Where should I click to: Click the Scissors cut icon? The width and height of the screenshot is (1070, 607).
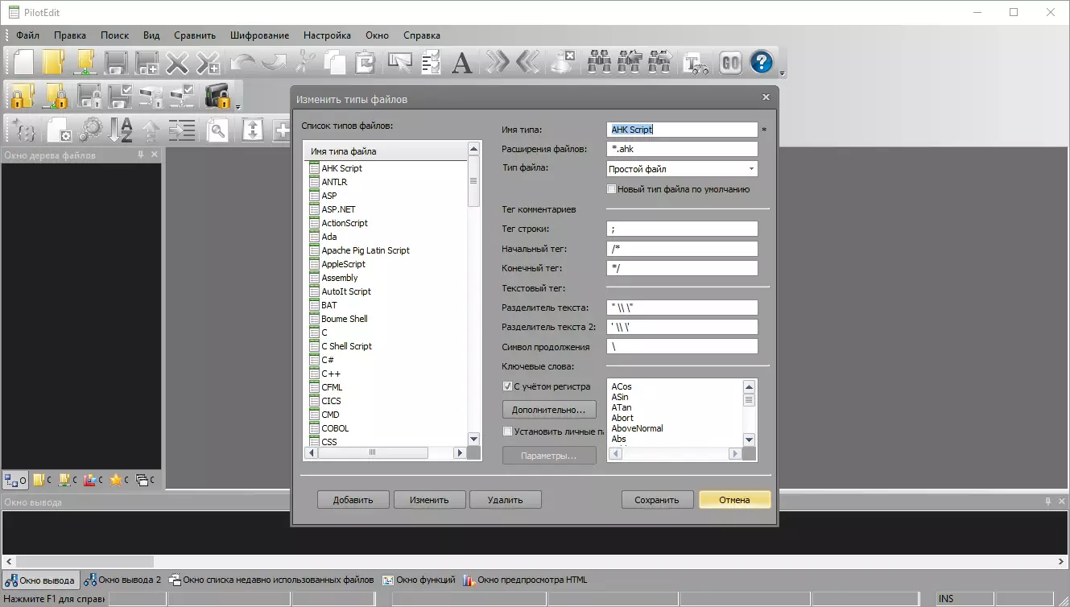pyautogui.click(x=305, y=62)
